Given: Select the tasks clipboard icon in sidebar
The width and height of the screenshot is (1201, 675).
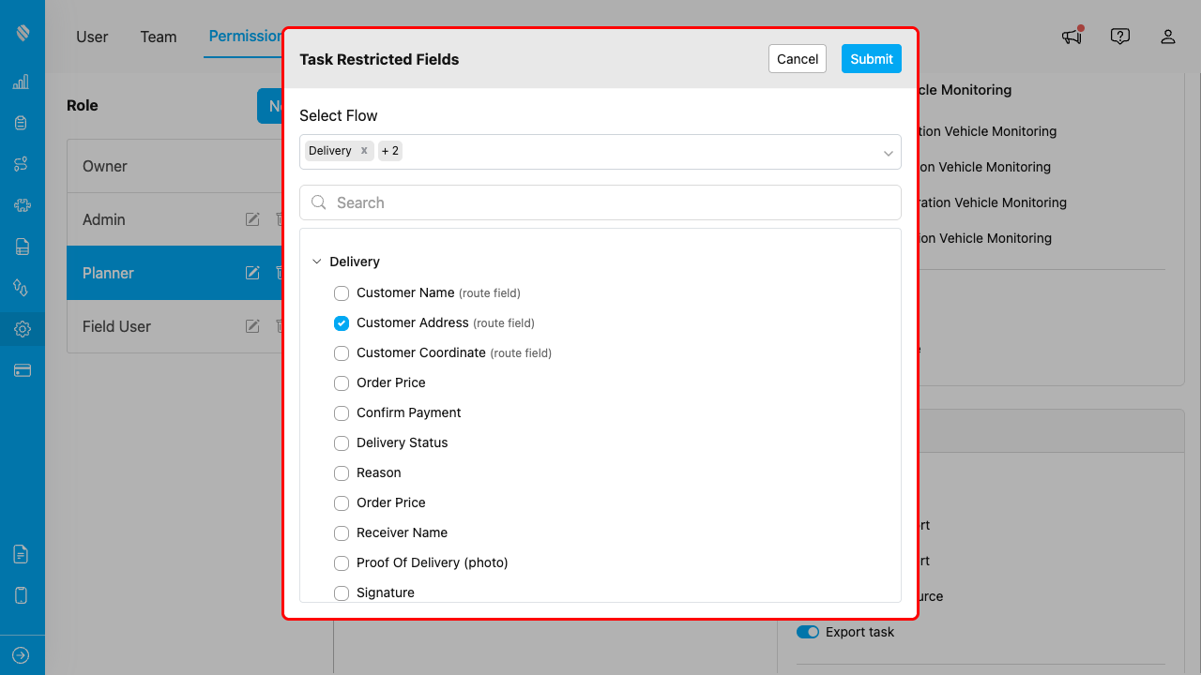Looking at the screenshot, I should click(x=21, y=122).
